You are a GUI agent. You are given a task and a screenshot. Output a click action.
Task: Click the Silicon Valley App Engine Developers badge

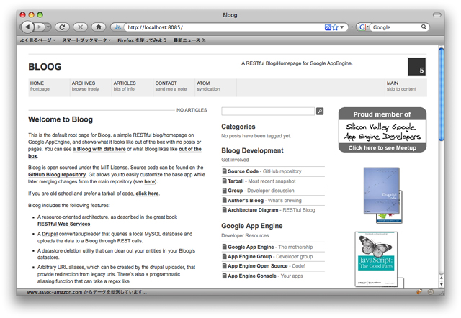tap(382, 130)
